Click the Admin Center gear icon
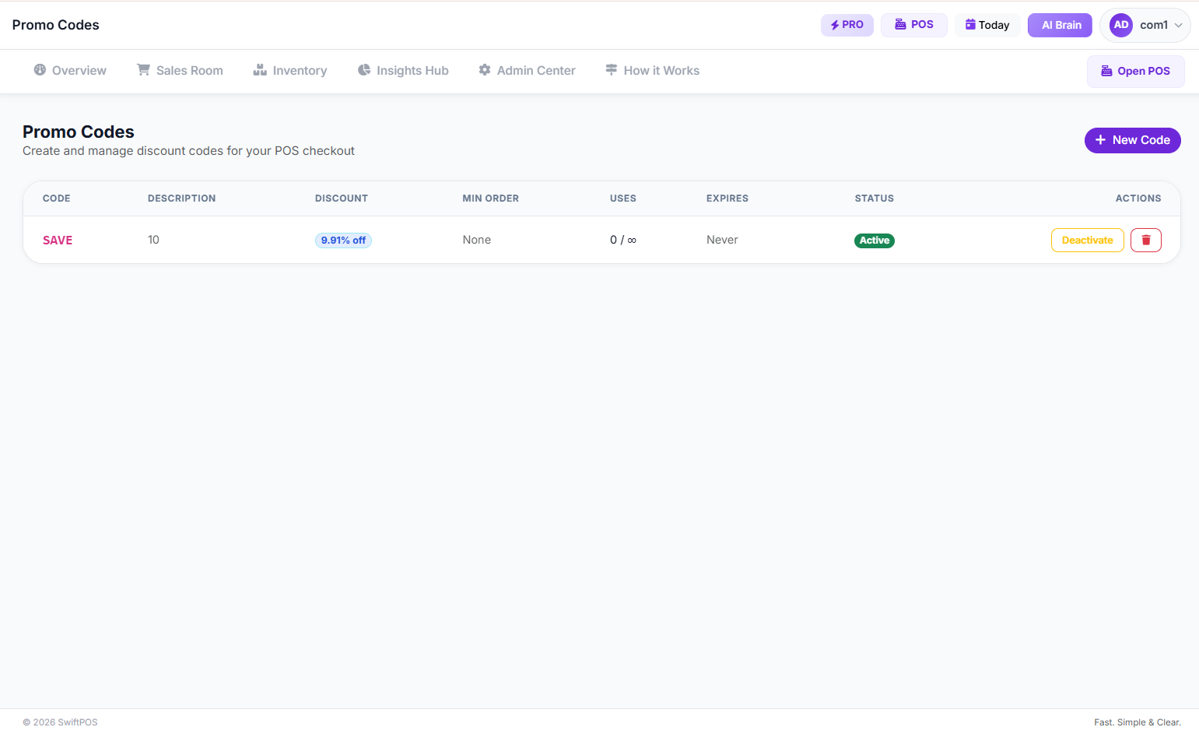This screenshot has width=1199, height=734. (485, 70)
